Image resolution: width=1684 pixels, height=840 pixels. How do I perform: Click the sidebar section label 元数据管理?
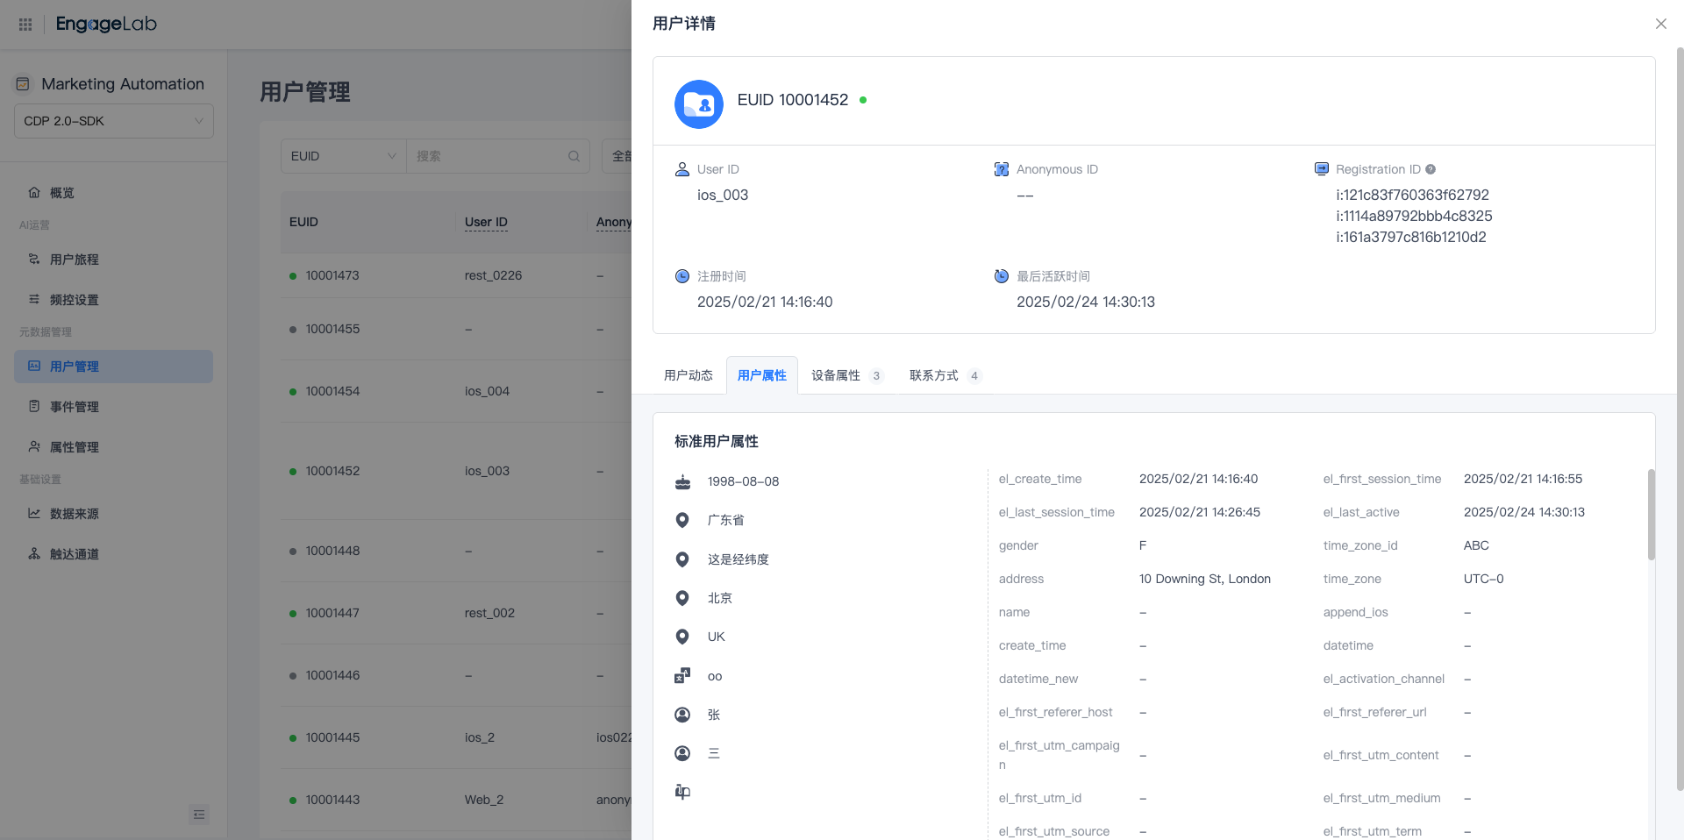(x=46, y=332)
